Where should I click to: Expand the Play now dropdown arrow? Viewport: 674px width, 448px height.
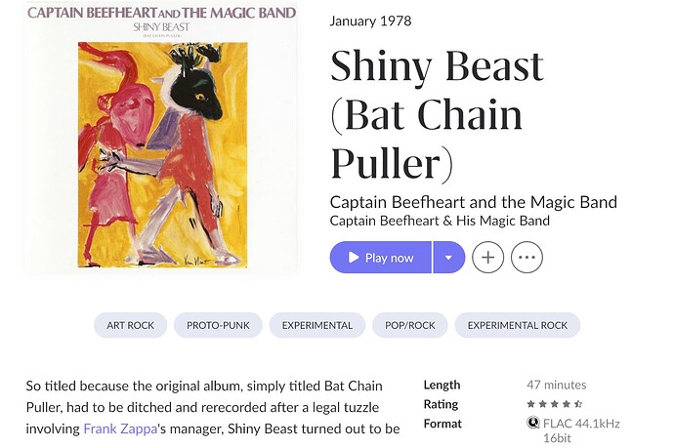coord(448,258)
